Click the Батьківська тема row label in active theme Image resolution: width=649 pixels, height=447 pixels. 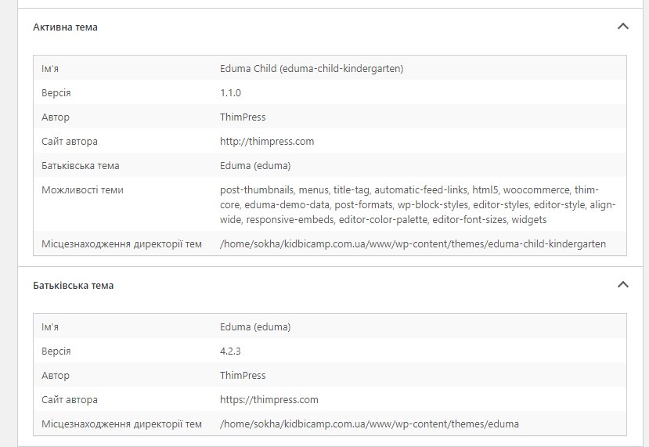point(81,165)
